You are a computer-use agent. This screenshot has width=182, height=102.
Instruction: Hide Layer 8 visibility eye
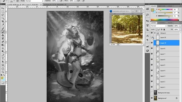[152, 48]
